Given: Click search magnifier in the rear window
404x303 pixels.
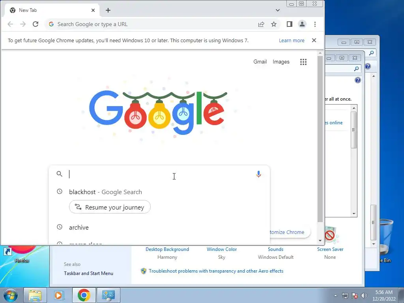Looking at the screenshot, I should click(371, 53).
